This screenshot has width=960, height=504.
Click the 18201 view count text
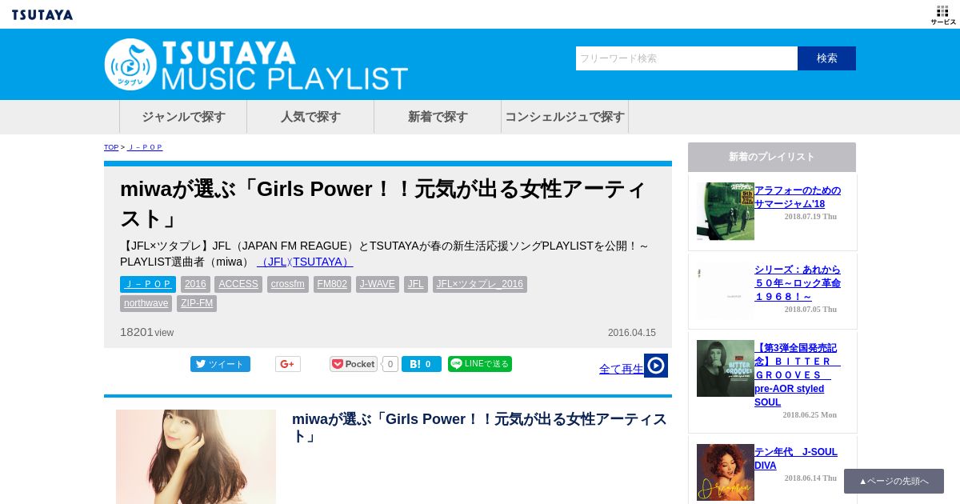click(146, 332)
